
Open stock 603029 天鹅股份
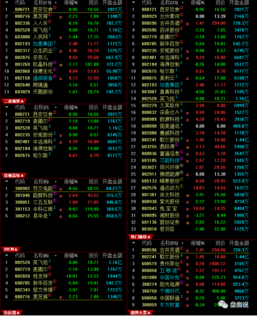point(64,92)
